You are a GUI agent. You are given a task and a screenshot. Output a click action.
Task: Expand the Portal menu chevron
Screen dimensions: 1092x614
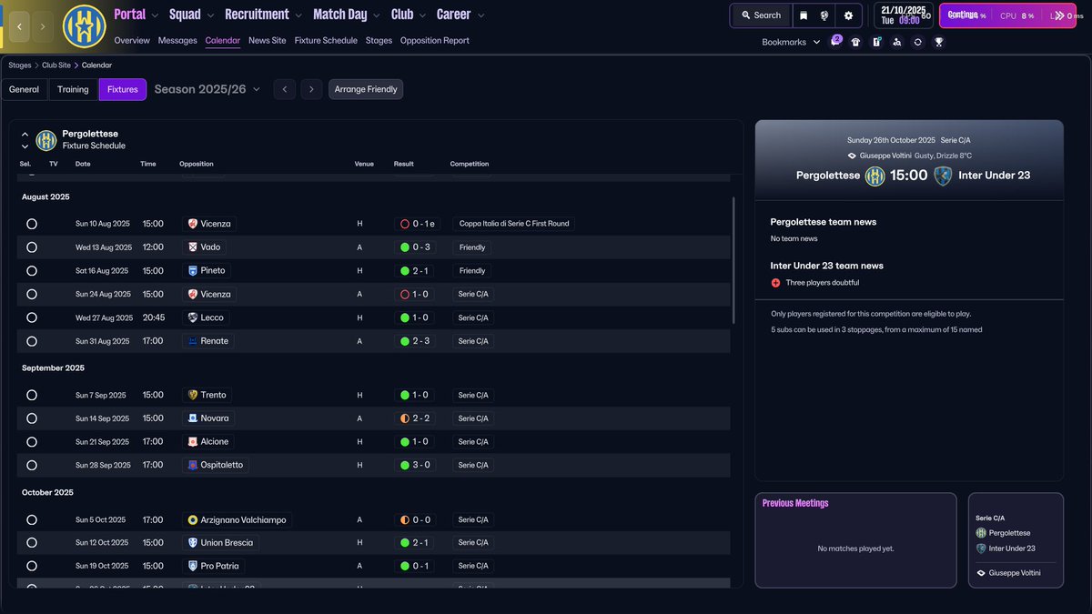point(155,15)
